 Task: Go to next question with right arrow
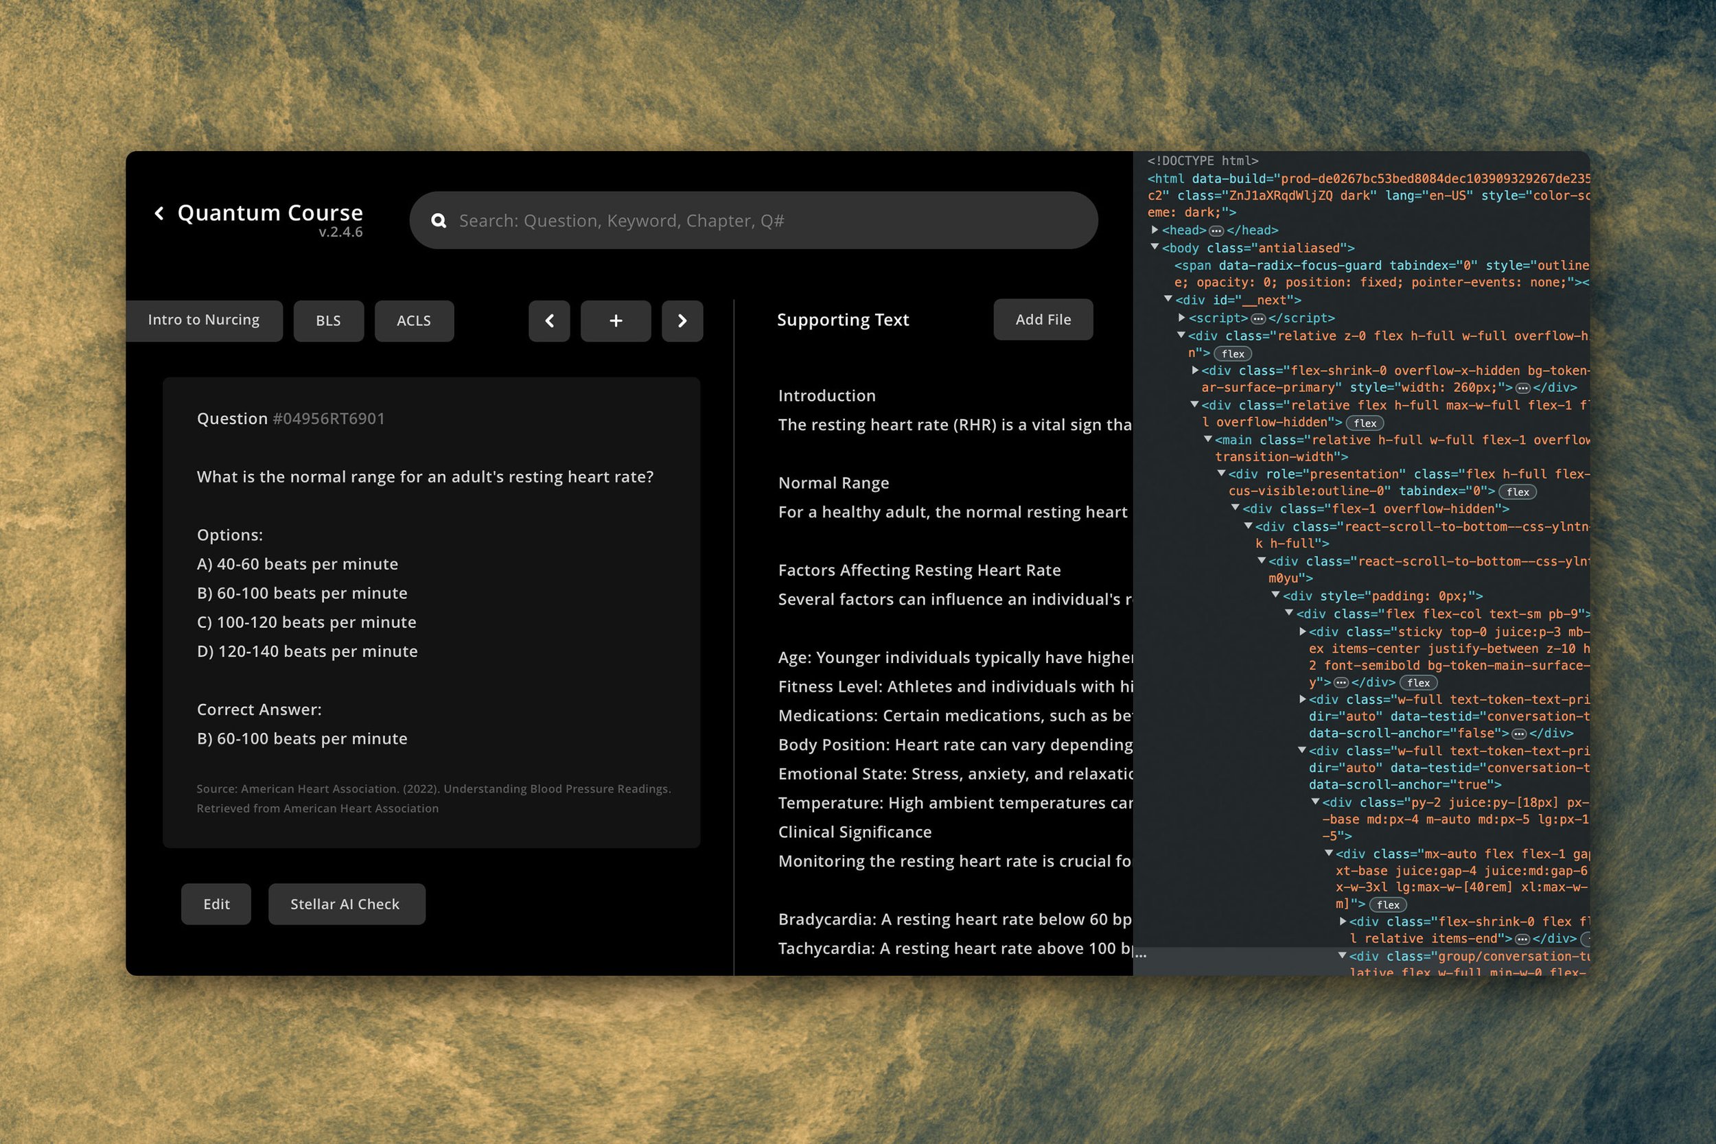682,321
